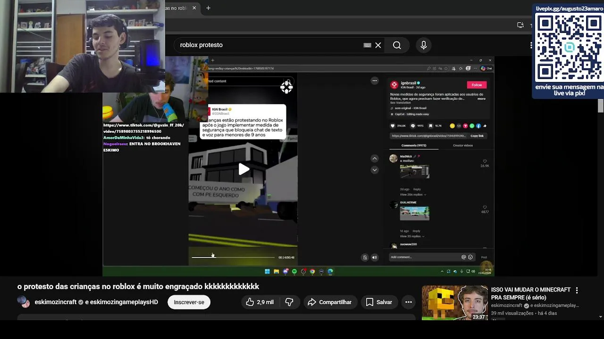
Task: Click See translation under the description
Action: [400, 103]
